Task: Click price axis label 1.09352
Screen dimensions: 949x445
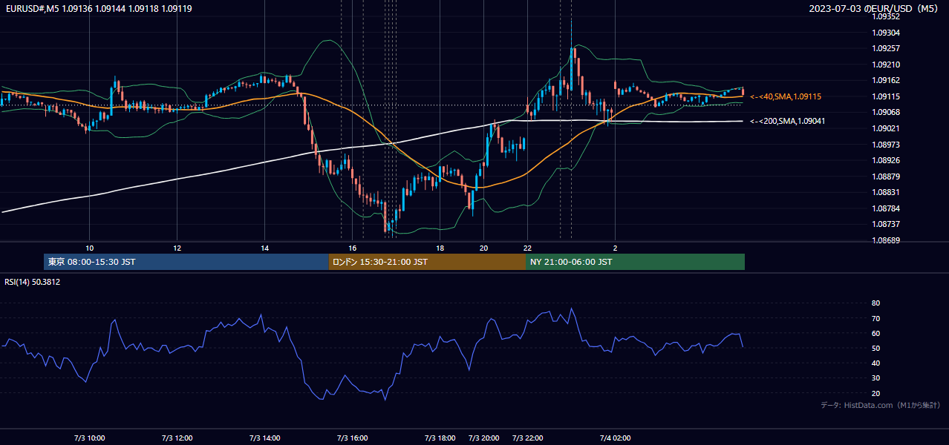Action: [x=886, y=16]
